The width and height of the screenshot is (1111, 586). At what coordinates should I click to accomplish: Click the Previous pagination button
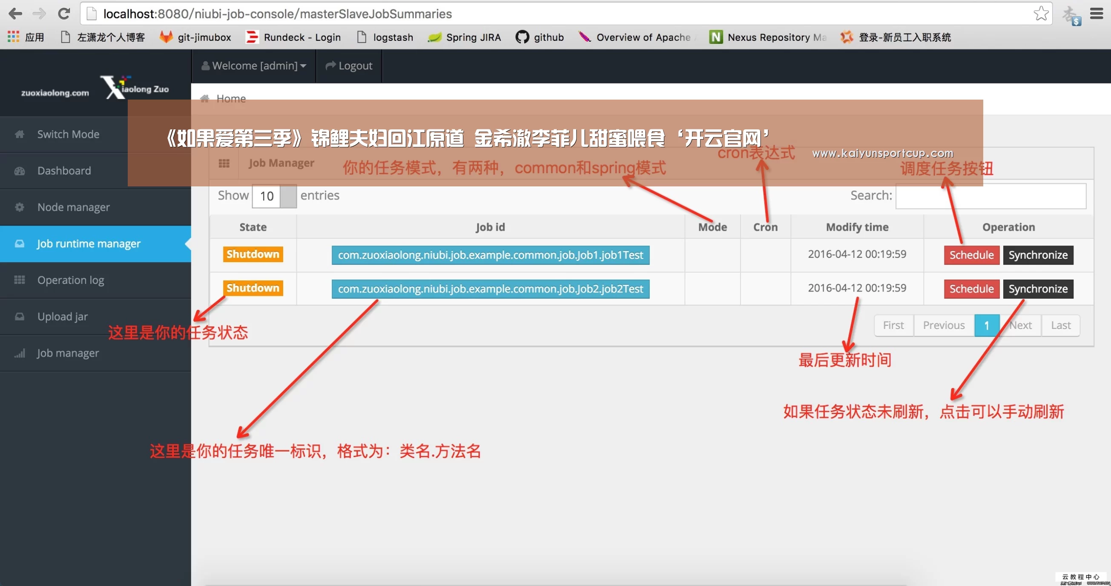click(x=944, y=325)
